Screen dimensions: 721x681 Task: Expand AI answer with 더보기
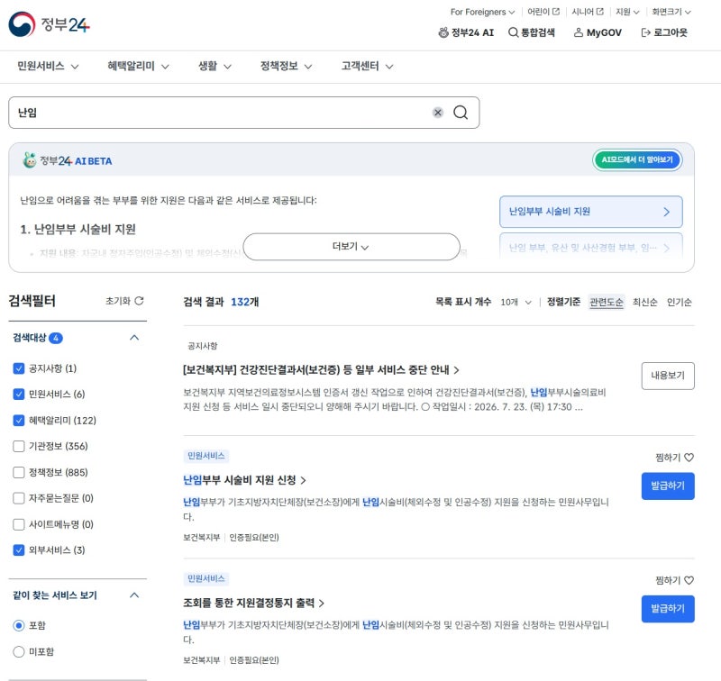pyautogui.click(x=351, y=247)
